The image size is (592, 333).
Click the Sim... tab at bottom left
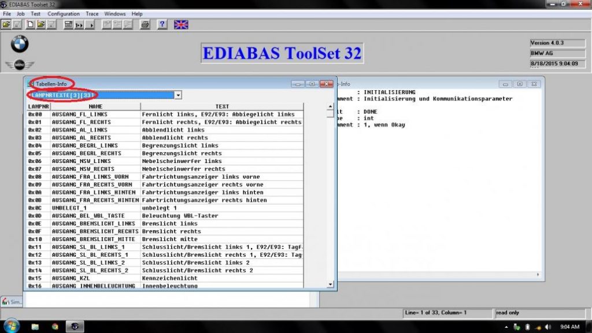12,302
